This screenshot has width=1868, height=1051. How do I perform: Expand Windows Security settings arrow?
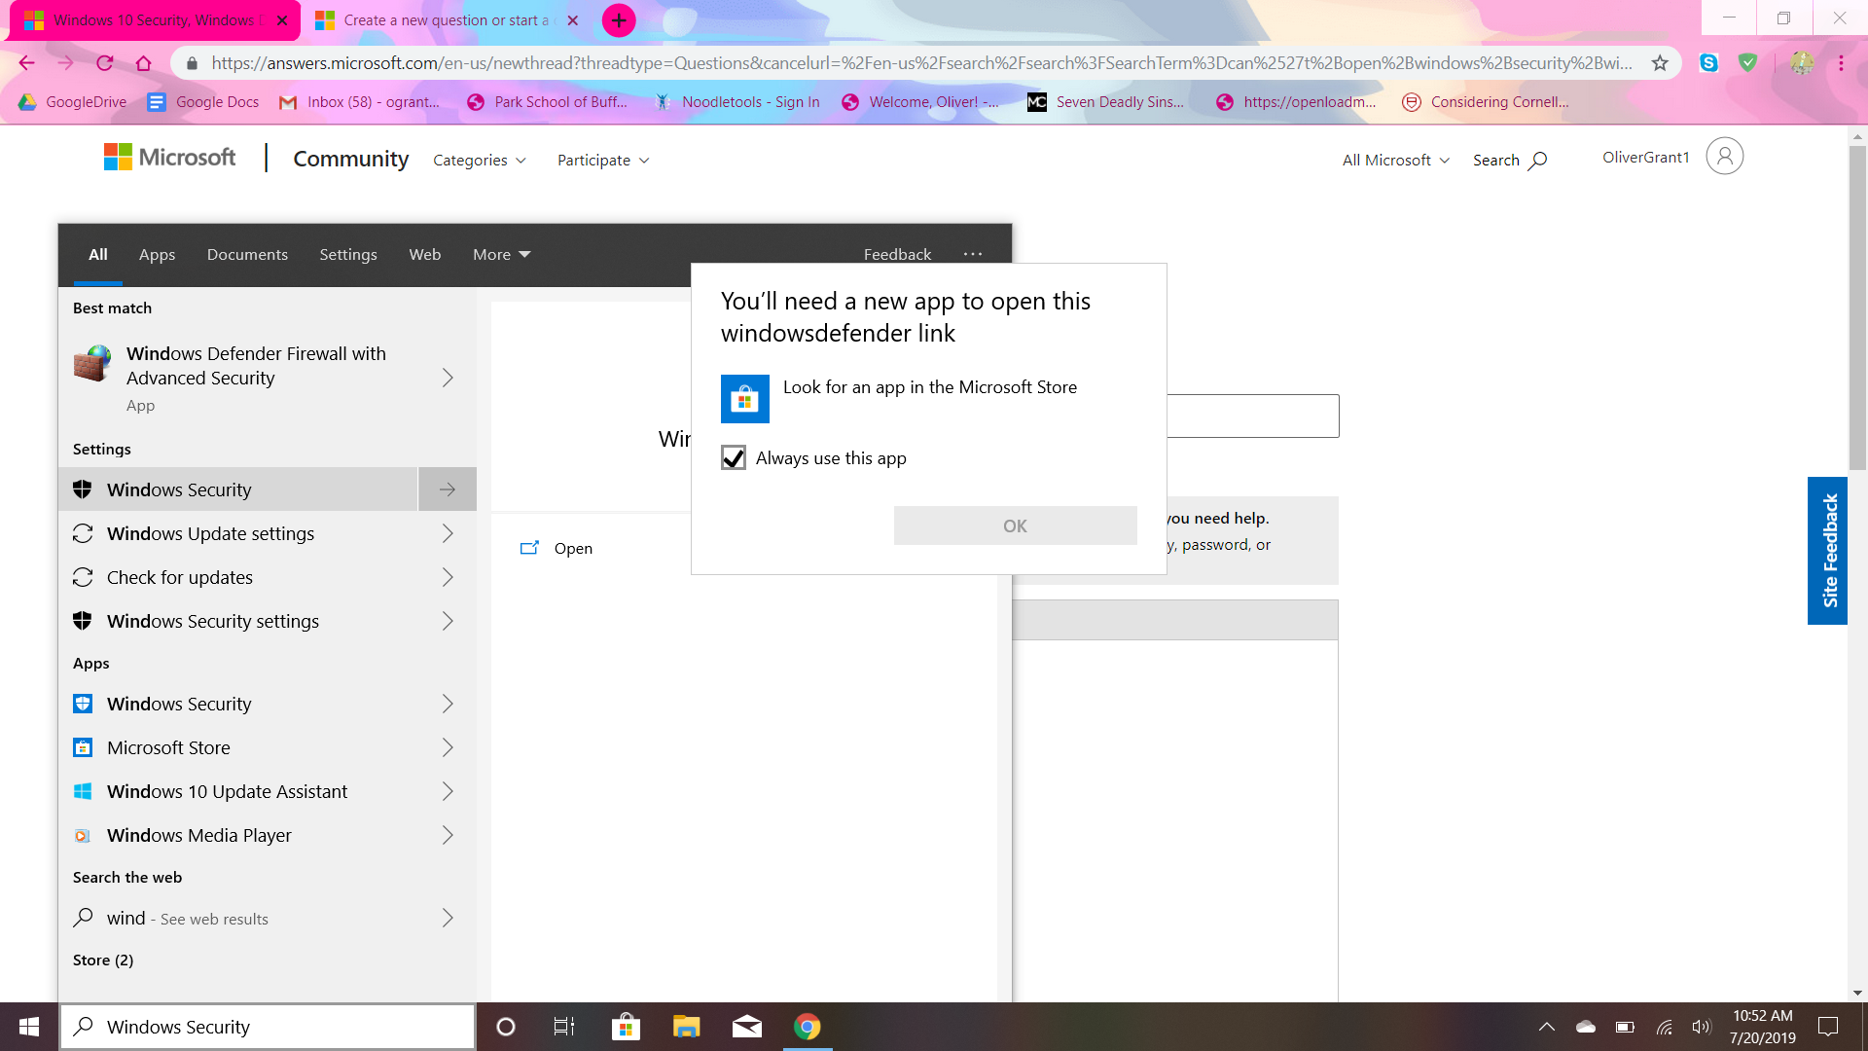[448, 621]
